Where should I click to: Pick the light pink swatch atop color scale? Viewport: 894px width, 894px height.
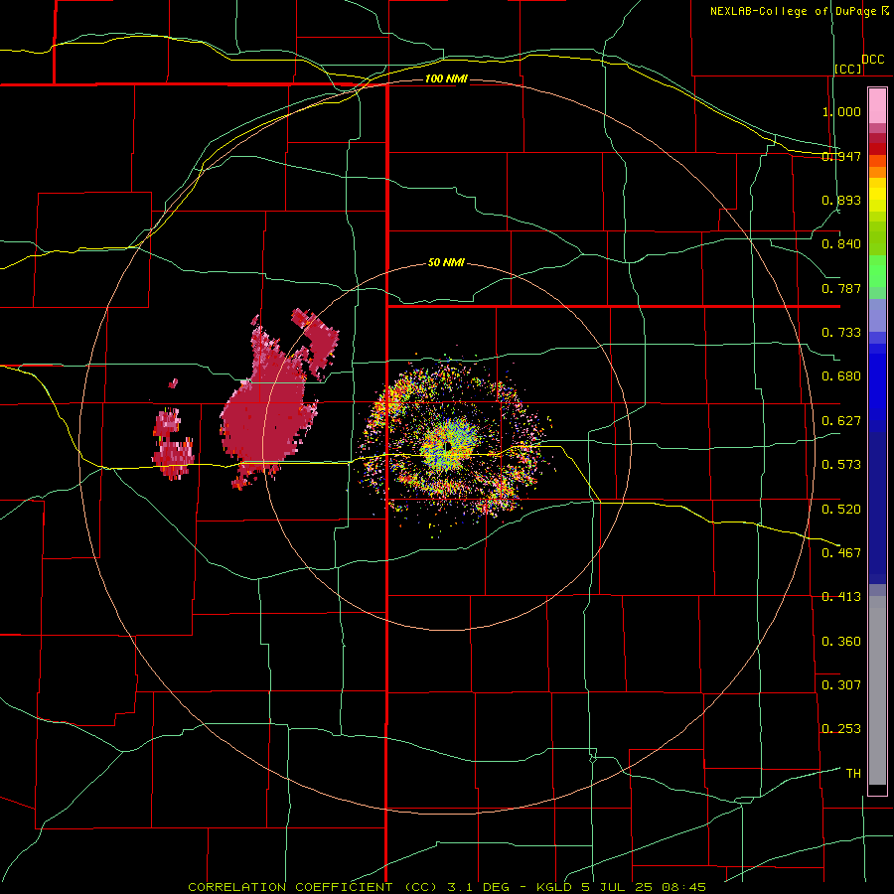pos(877,105)
